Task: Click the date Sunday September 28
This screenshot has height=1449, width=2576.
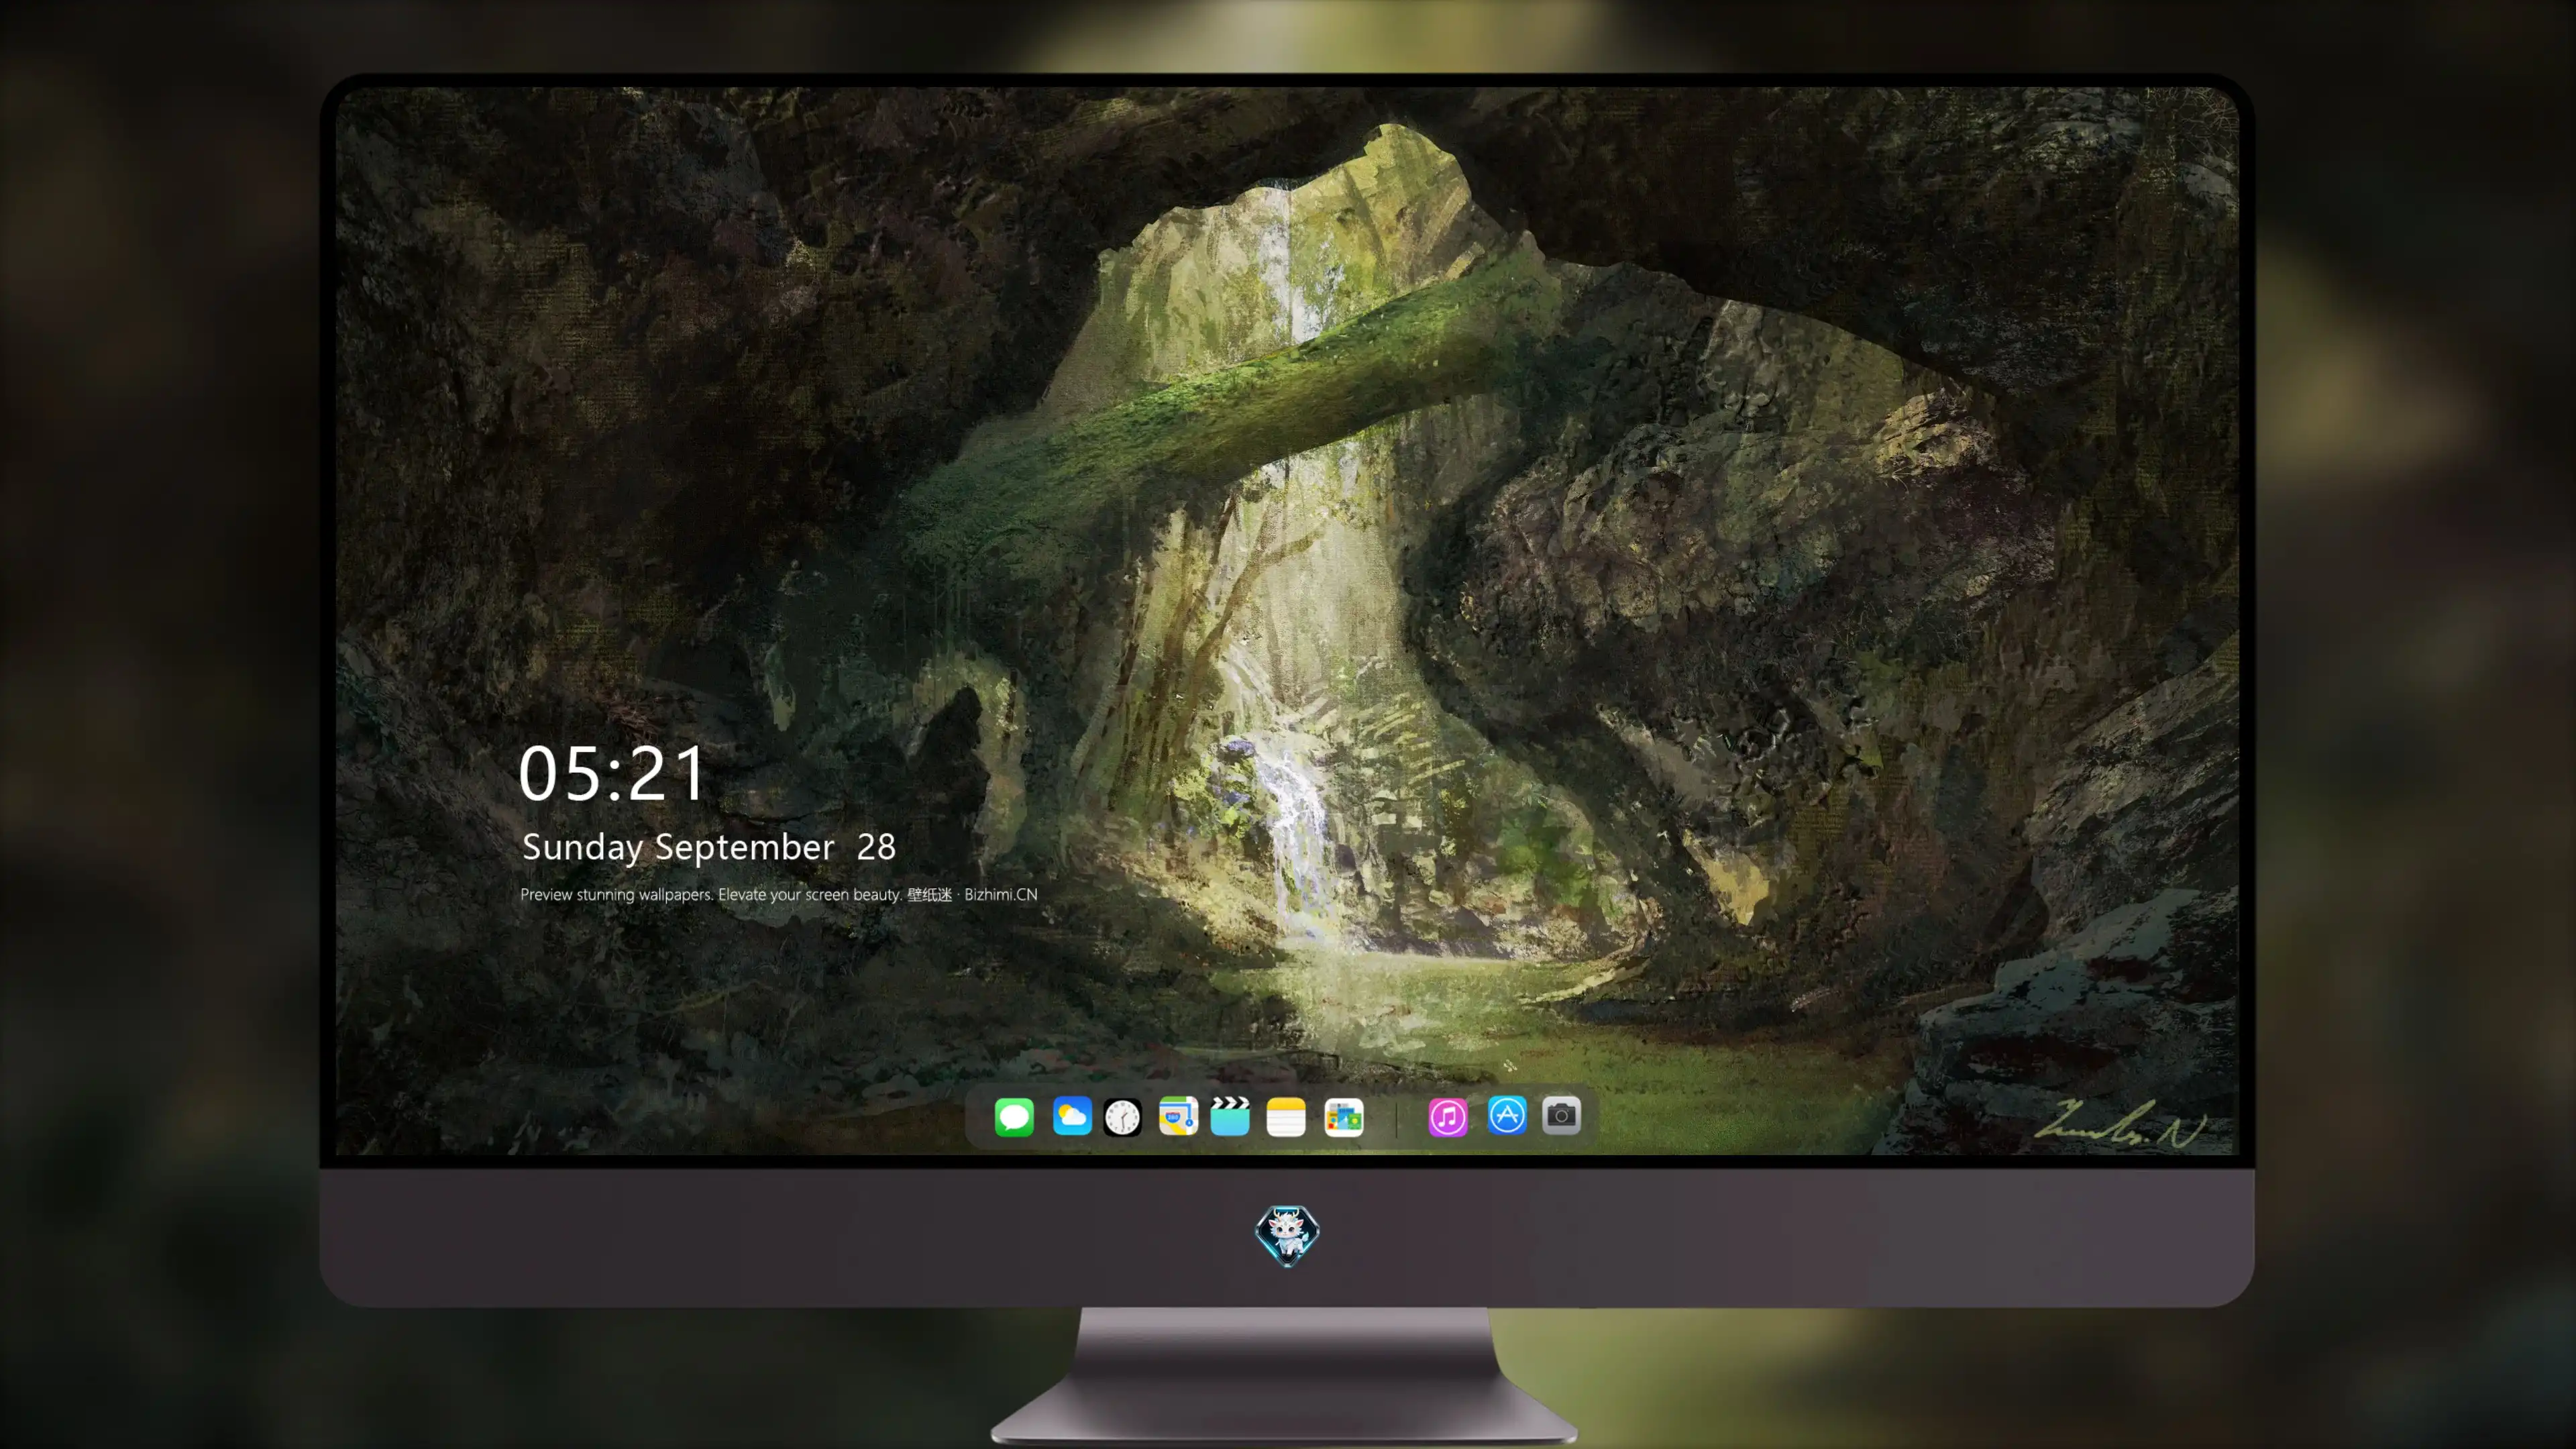Action: point(709,848)
